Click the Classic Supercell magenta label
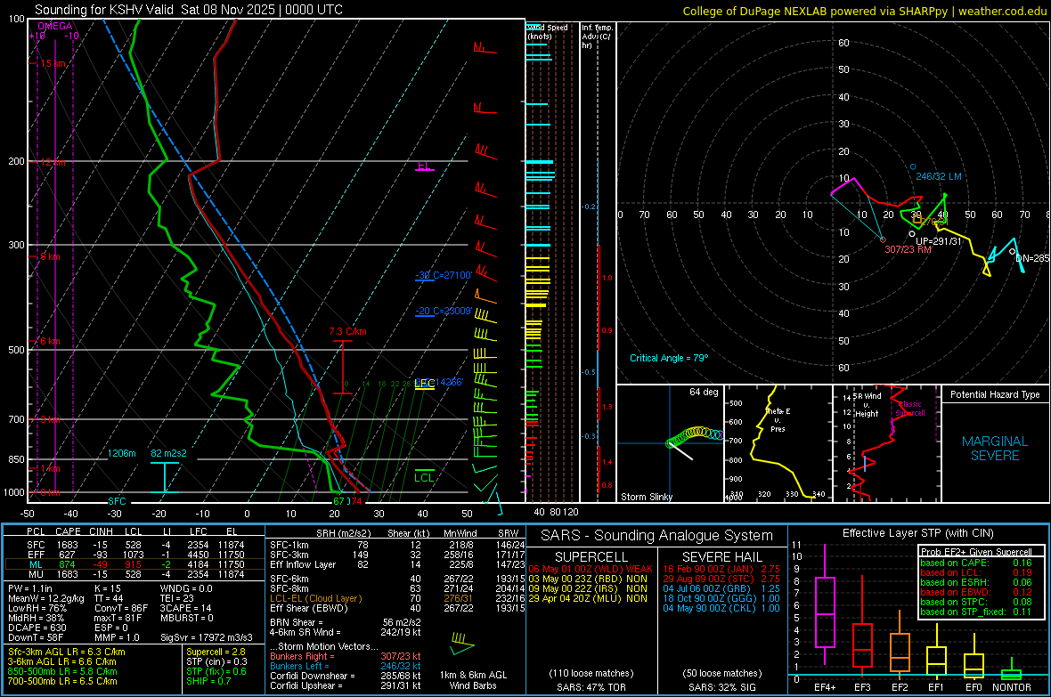Image resolution: width=1051 pixels, height=697 pixels. [910, 409]
